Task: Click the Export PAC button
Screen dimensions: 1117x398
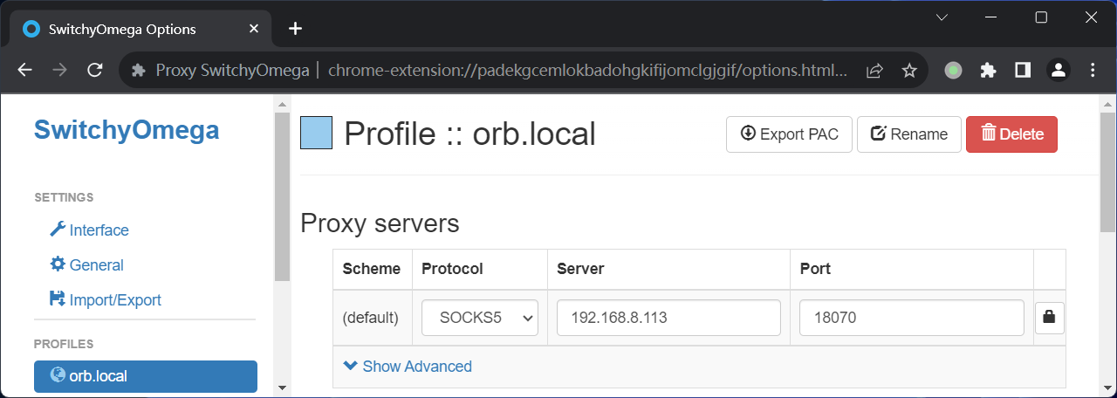Action: coord(789,134)
